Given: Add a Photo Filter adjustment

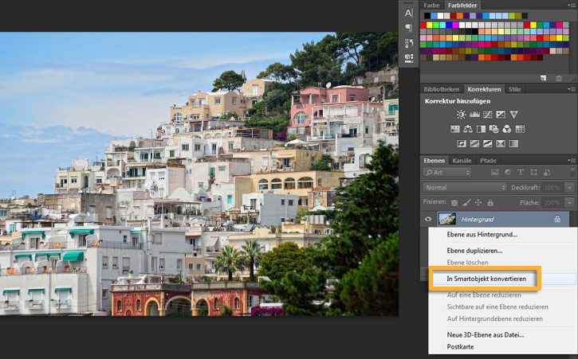Looking at the screenshot, I should click(x=494, y=129).
